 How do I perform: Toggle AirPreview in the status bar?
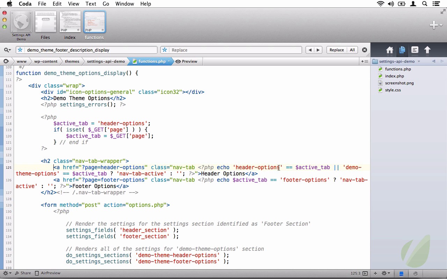(48, 273)
